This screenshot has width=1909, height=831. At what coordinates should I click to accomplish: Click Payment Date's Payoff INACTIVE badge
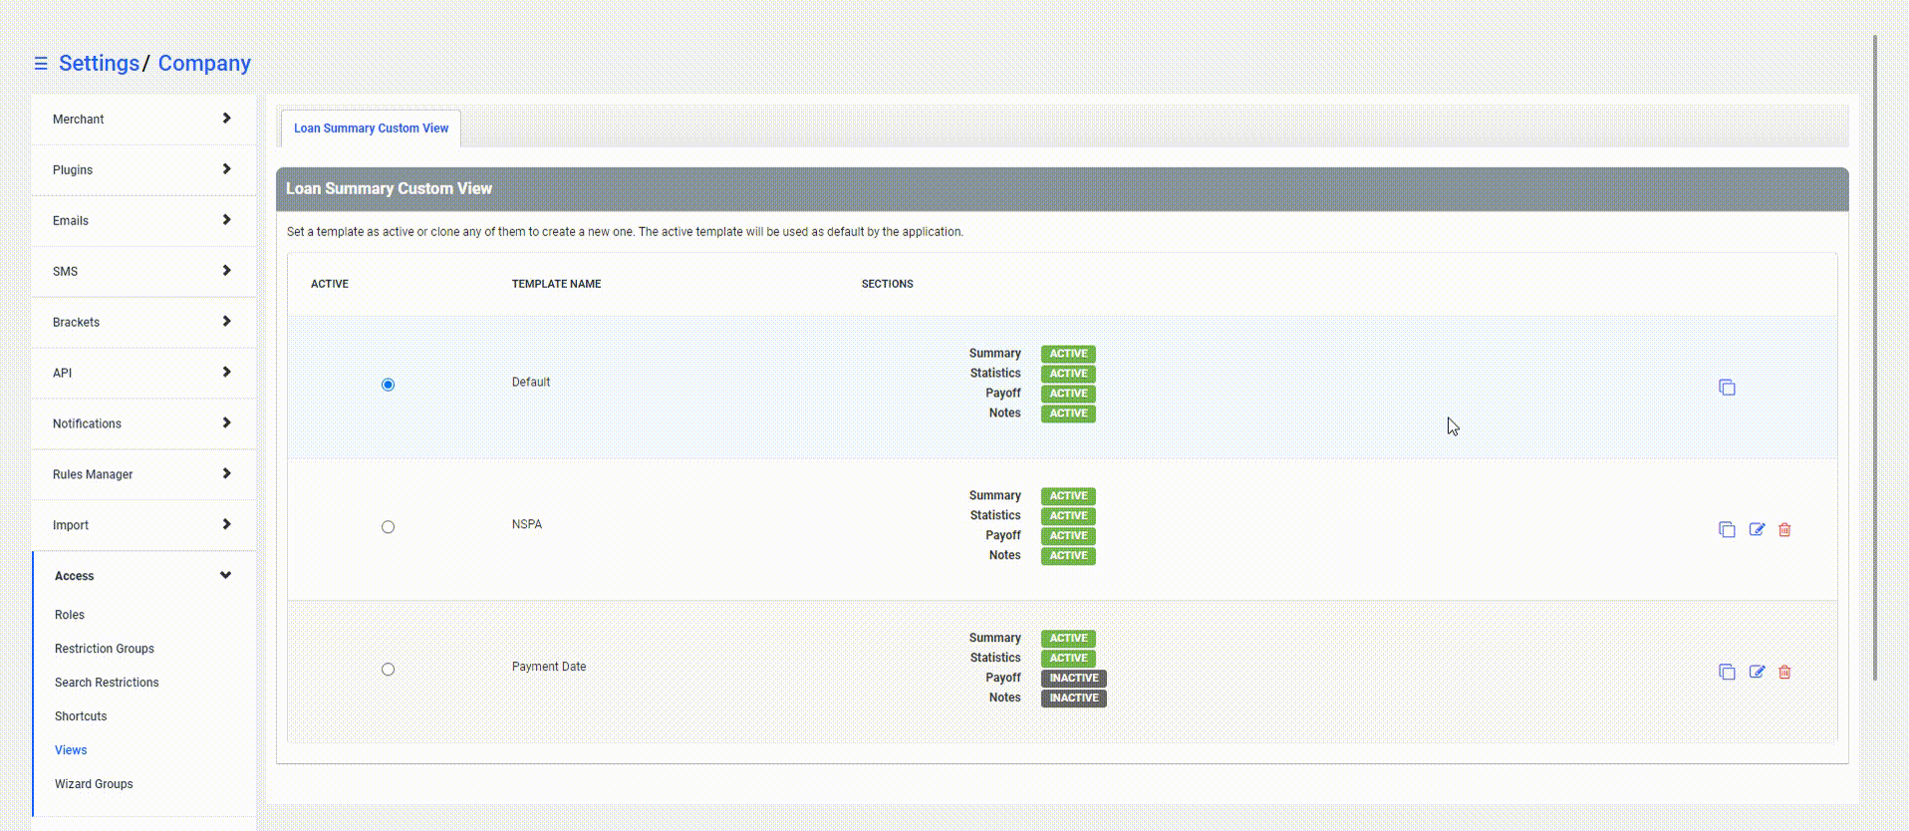tap(1074, 679)
